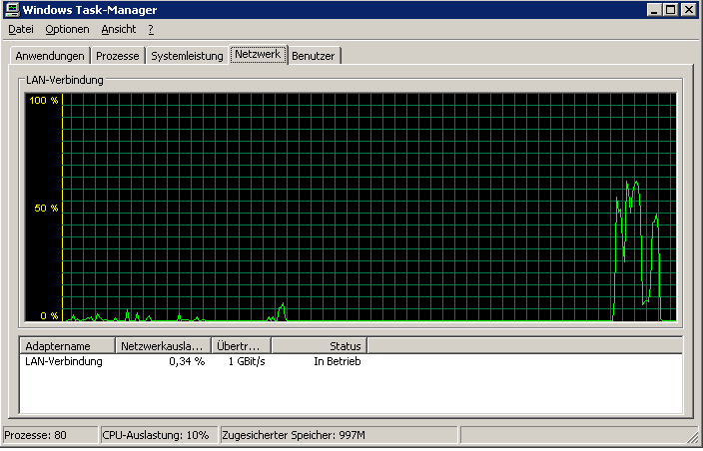The image size is (703, 451).
Task: Sort by the Netzwerkauslastung column header
Action: click(x=163, y=346)
